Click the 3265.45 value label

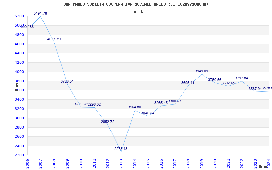[x=161, y=103]
